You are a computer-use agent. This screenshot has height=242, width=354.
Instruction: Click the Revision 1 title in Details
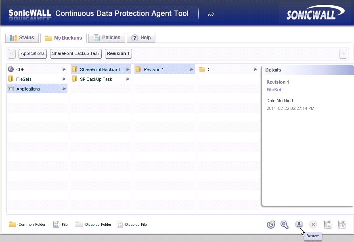(278, 82)
